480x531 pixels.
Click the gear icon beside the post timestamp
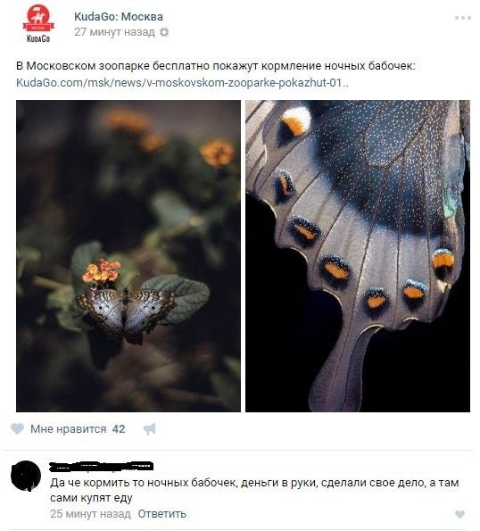point(164,32)
